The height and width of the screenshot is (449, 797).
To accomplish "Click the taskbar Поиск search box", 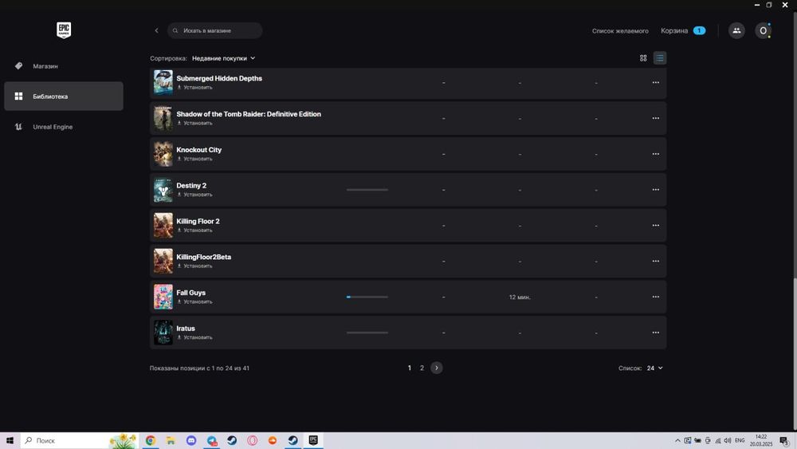I will click(79, 440).
